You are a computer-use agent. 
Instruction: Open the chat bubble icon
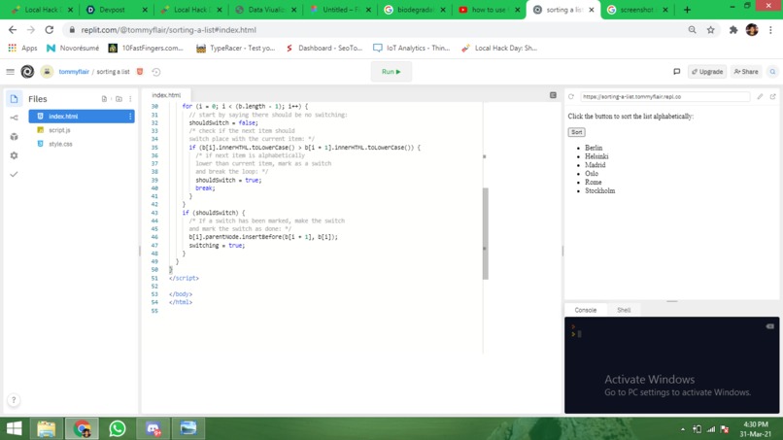pyautogui.click(x=677, y=72)
